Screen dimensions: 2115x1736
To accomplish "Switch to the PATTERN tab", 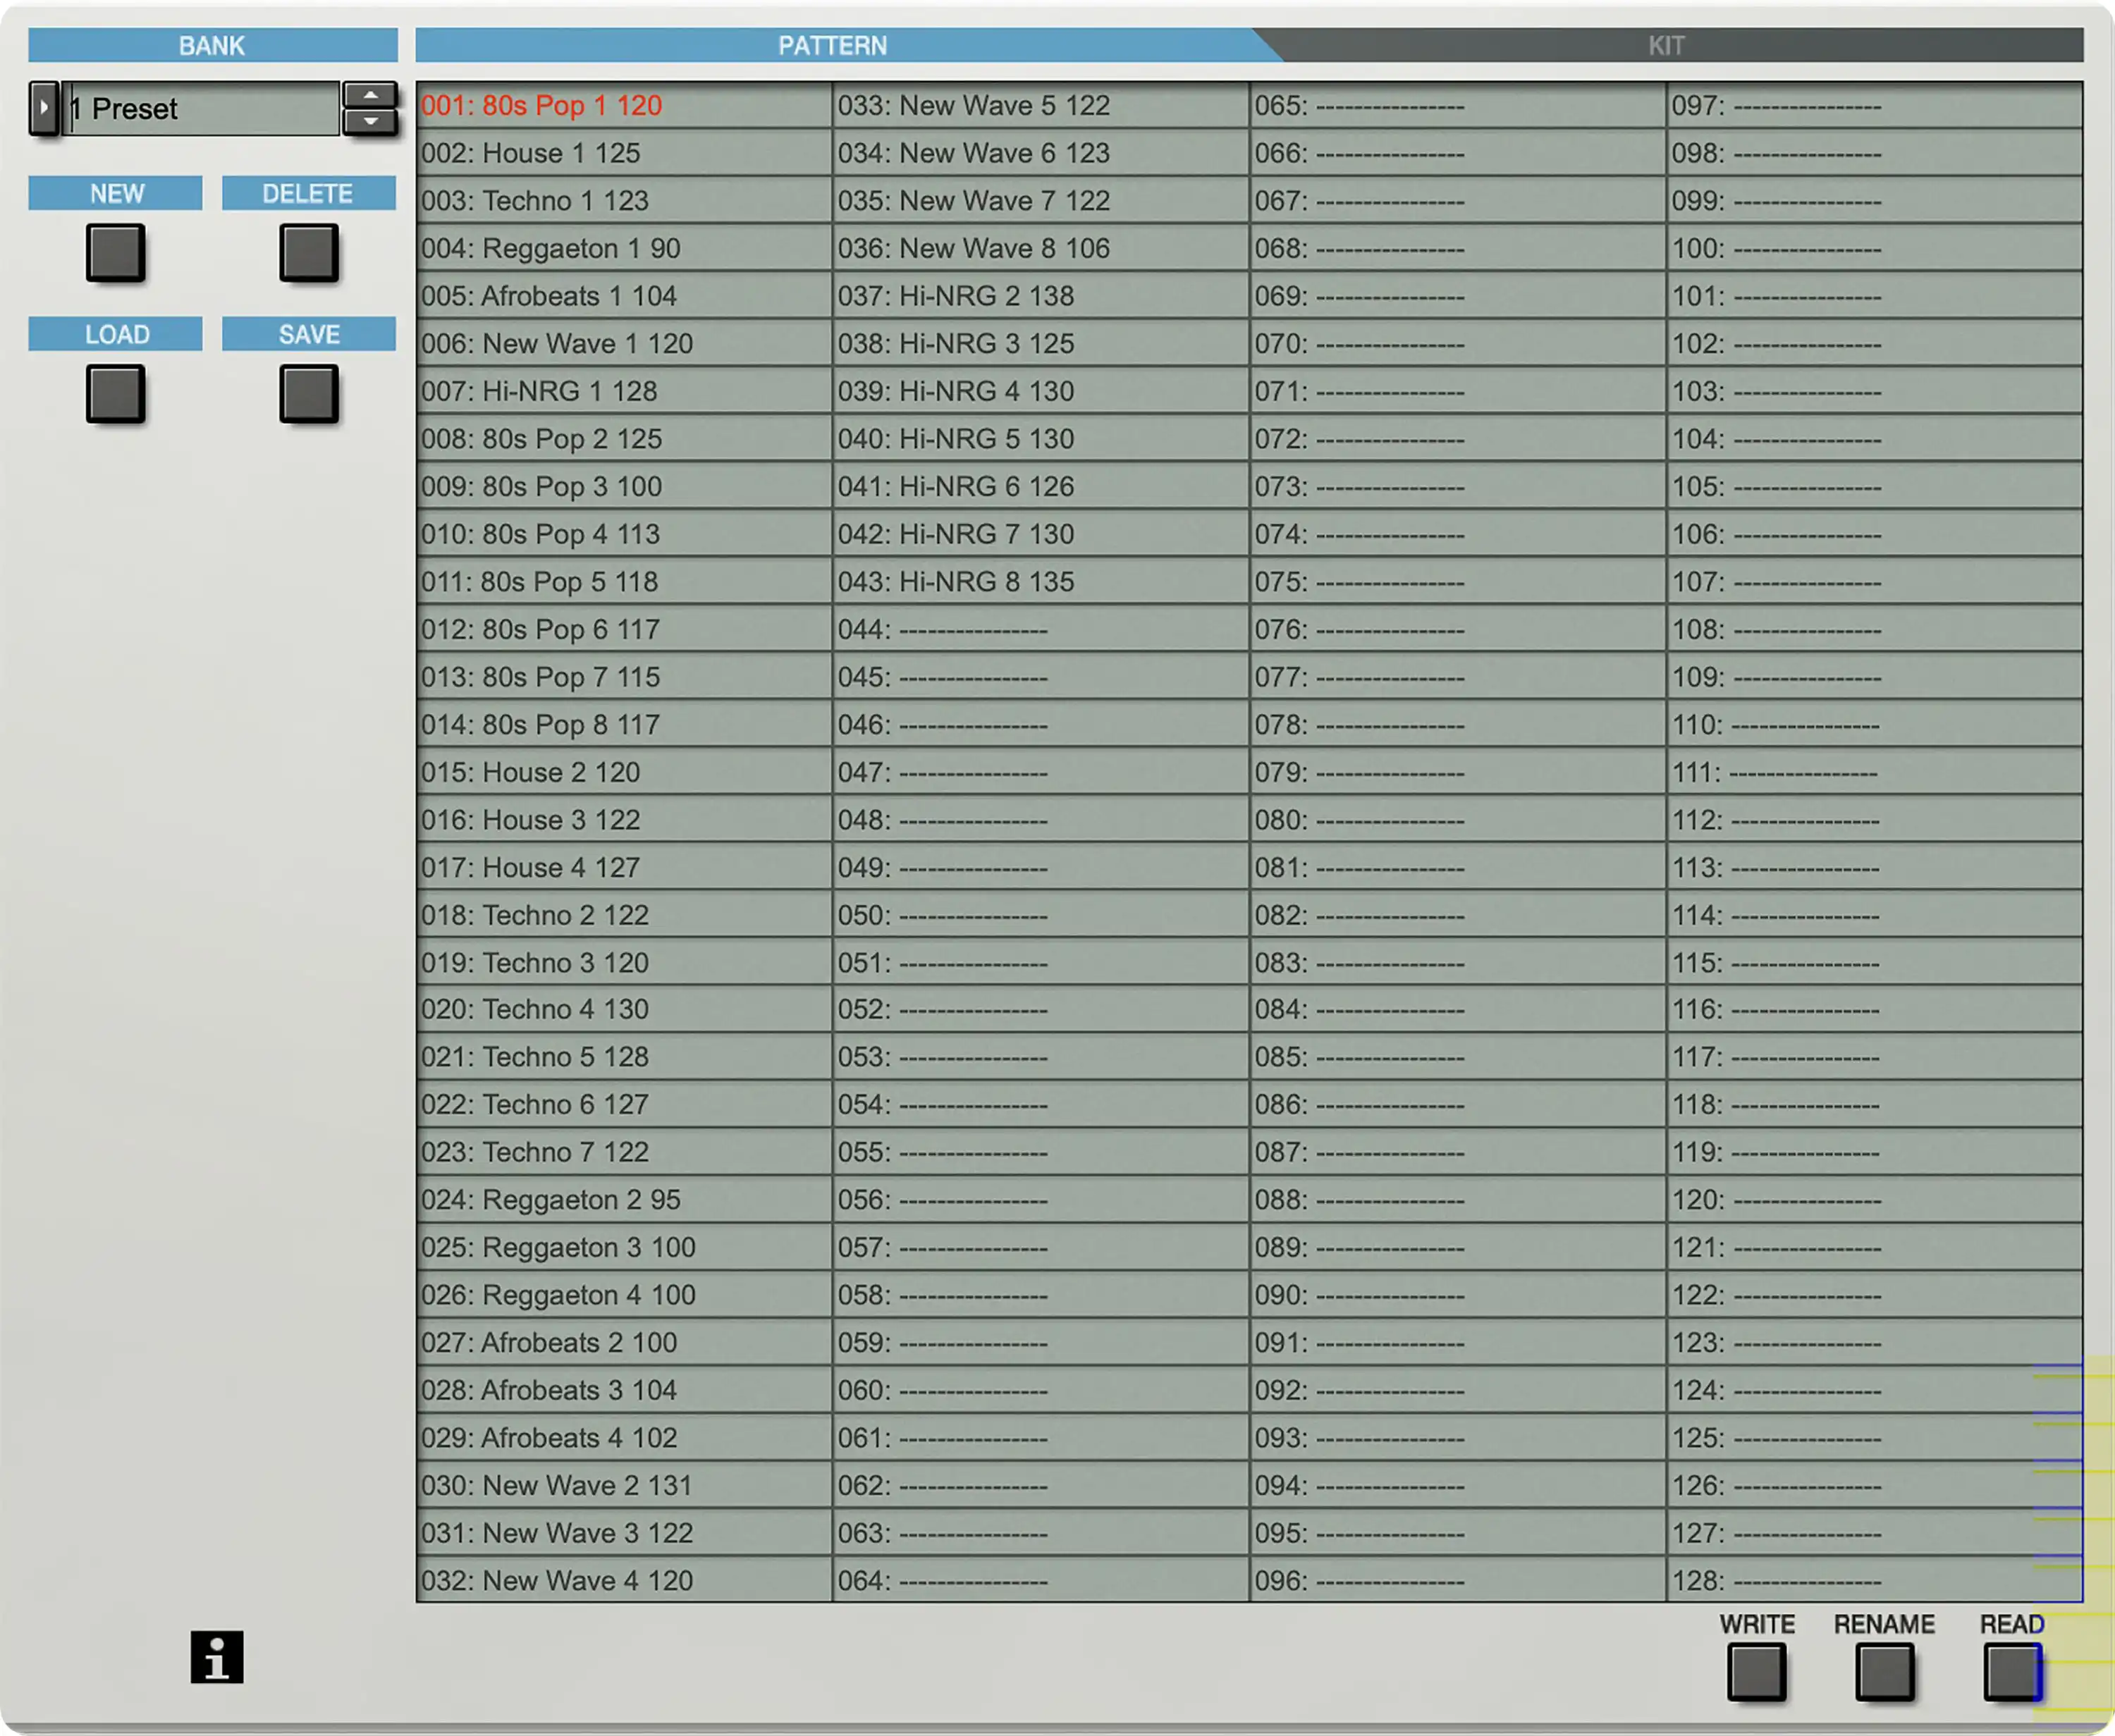I will [833, 45].
